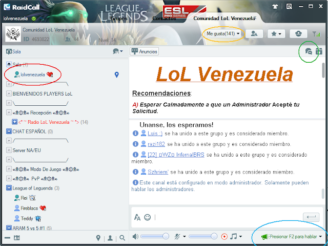Open the channel list layout icon at bottom
The height and width of the screenshot is (246, 328).
[17, 238]
